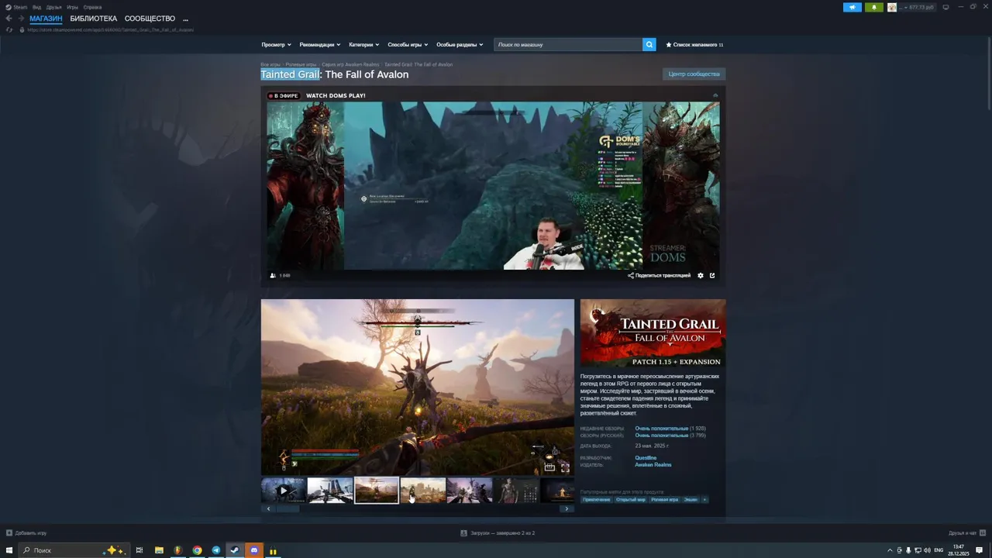The height and width of the screenshot is (558, 992).
Task: Click the Приключение tag
Action: 597,500
